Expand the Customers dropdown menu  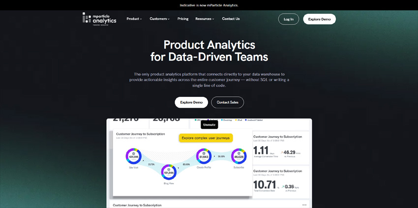pyautogui.click(x=159, y=19)
